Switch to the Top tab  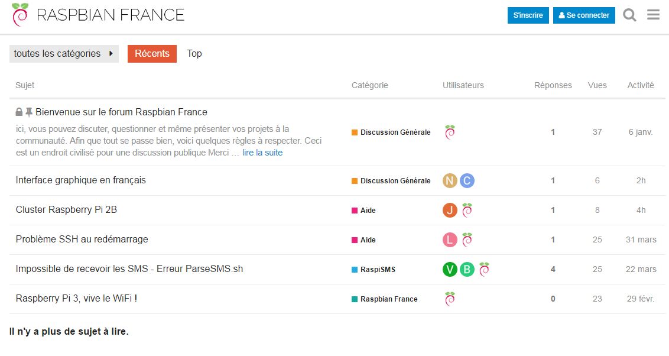(x=194, y=54)
